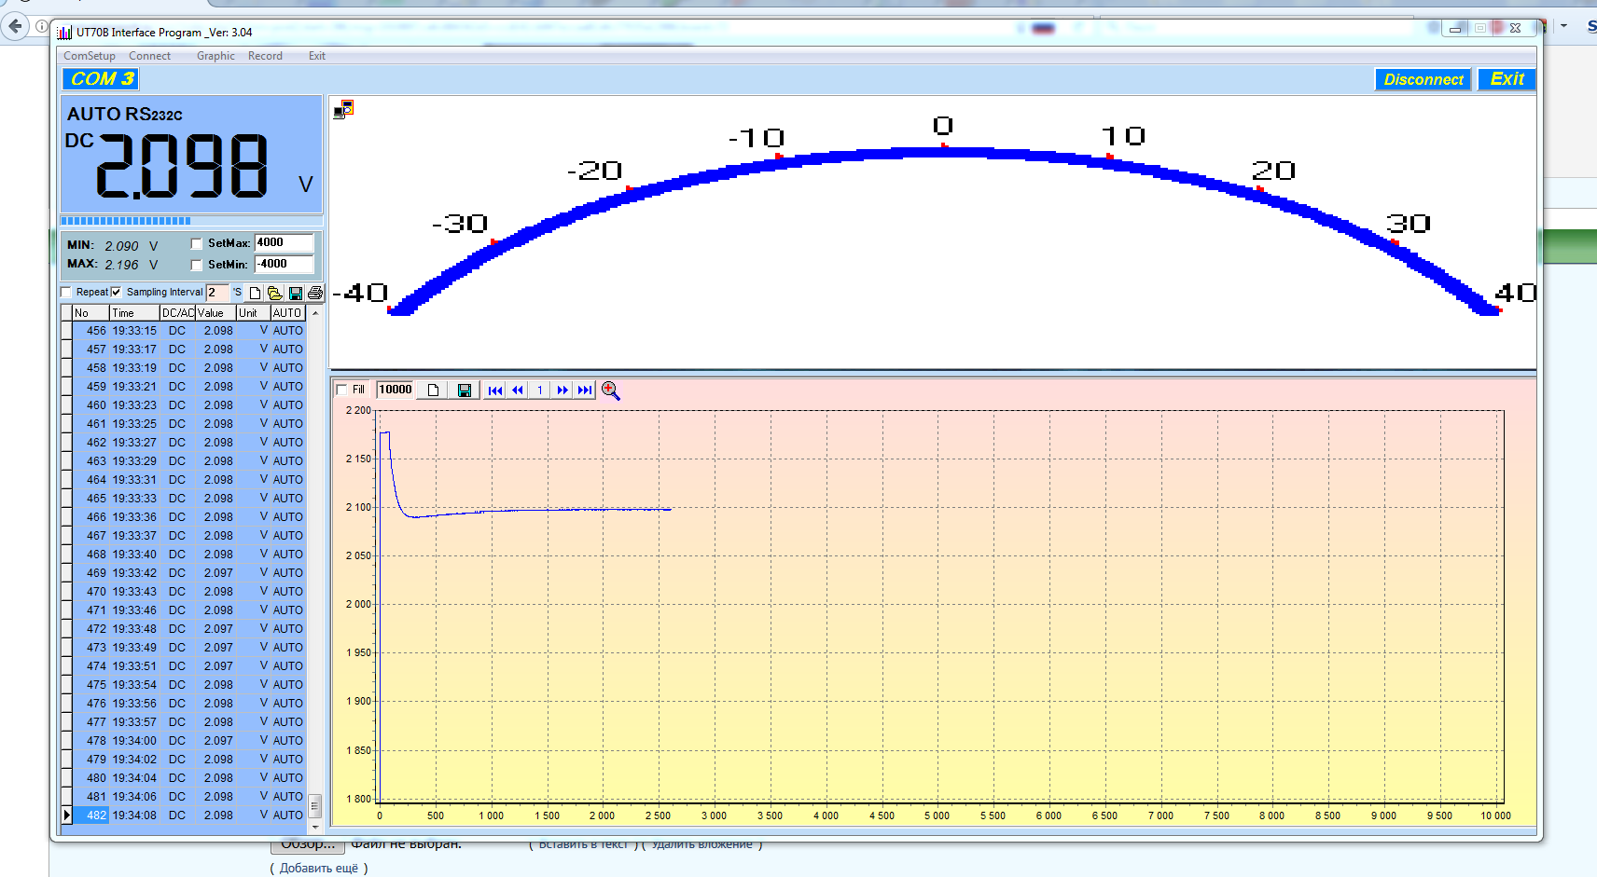
Task: Tick the Repeat checkbox
Action: click(x=66, y=293)
